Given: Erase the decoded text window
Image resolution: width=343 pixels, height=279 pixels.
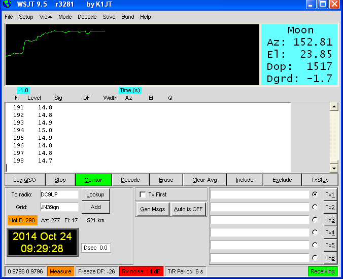Looking at the screenshot, I should [x=166, y=180].
